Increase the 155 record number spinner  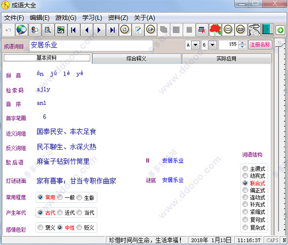[242, 43]
